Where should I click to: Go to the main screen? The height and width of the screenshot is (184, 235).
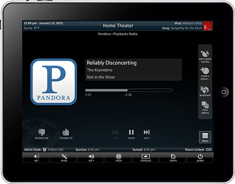pos(118,158)
